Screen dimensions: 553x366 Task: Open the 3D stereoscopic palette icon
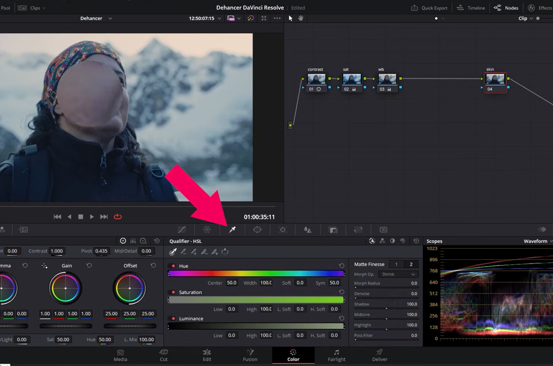click(383, 230)
